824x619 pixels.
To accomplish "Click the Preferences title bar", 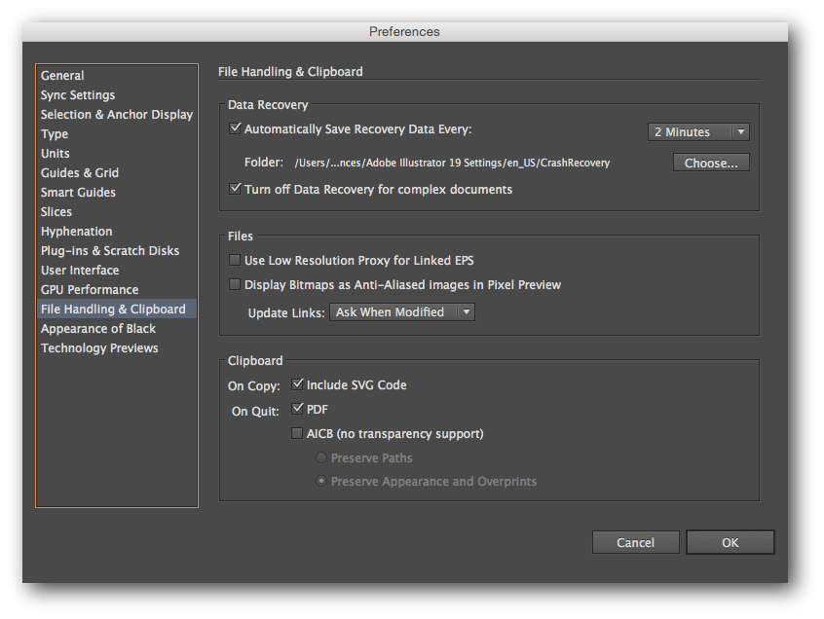I will coord(404,31).
